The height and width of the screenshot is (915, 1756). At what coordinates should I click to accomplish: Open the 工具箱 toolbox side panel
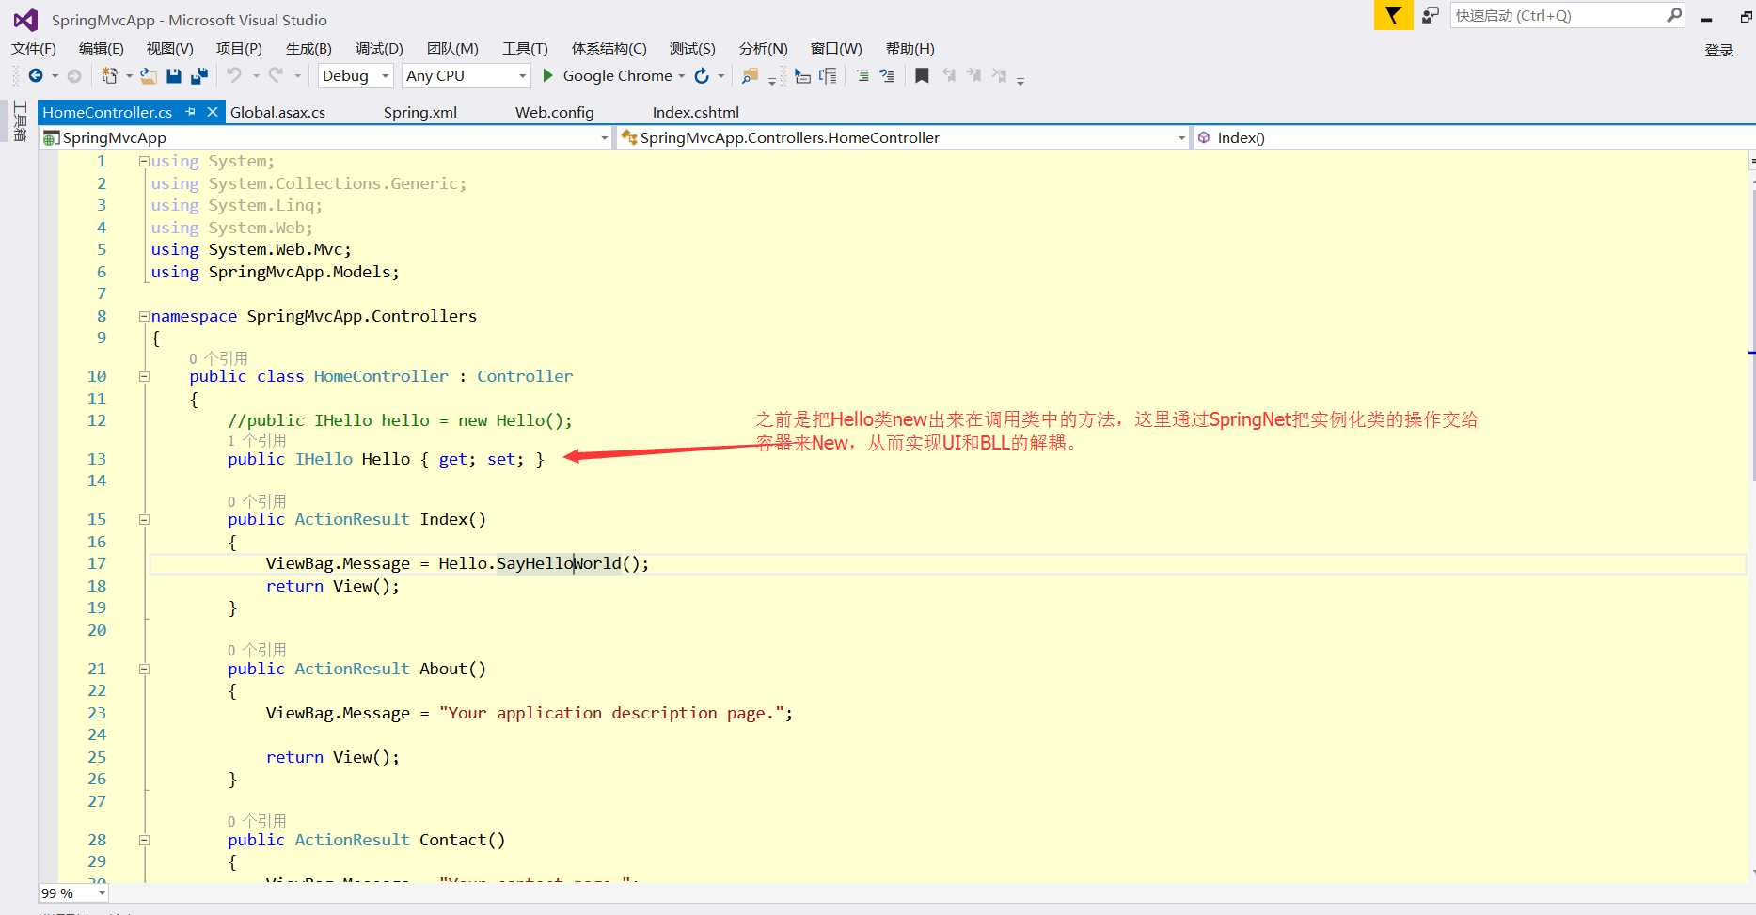(19, 120)
